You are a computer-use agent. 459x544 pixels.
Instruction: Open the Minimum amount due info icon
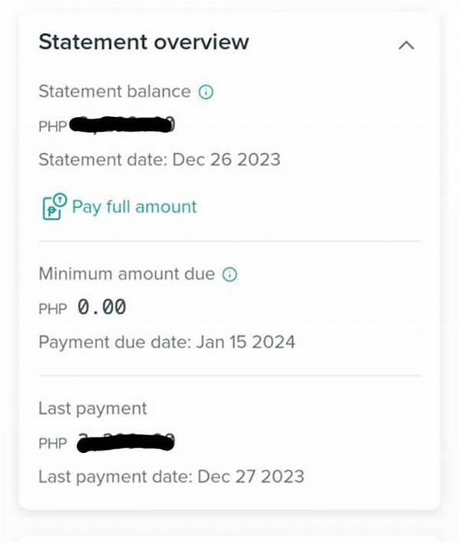[x=229, y=274]
